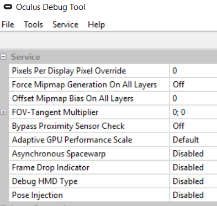Select the Frame Drop Indicator label
The width and height of the screenshot is (217, 206).
point(51,167)
